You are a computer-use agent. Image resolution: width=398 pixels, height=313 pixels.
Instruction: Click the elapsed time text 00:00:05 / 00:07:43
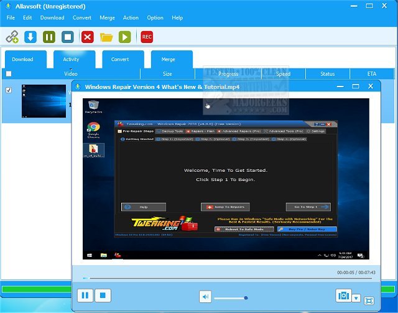pyautogui.click(x=356, y=273)
